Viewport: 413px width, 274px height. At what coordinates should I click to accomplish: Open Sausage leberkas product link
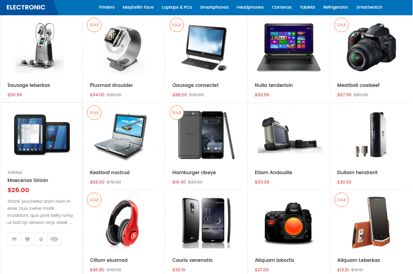[29, 85]
